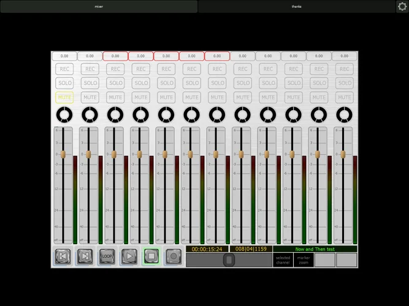Click the pan knob on channel 12
This screenshot has width=409, height=306.
tap(344, 114)
